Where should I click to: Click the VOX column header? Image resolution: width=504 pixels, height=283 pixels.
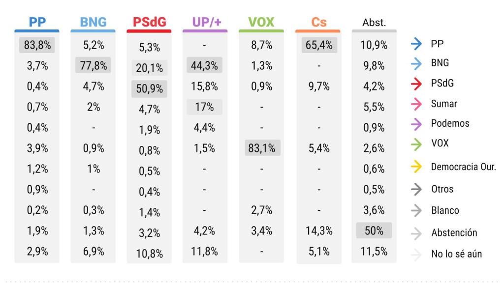point(261,22)
